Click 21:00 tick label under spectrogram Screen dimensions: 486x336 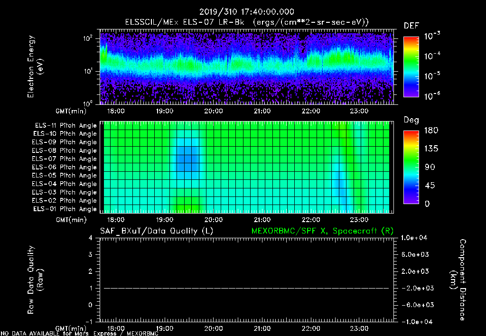coord(262,111)
